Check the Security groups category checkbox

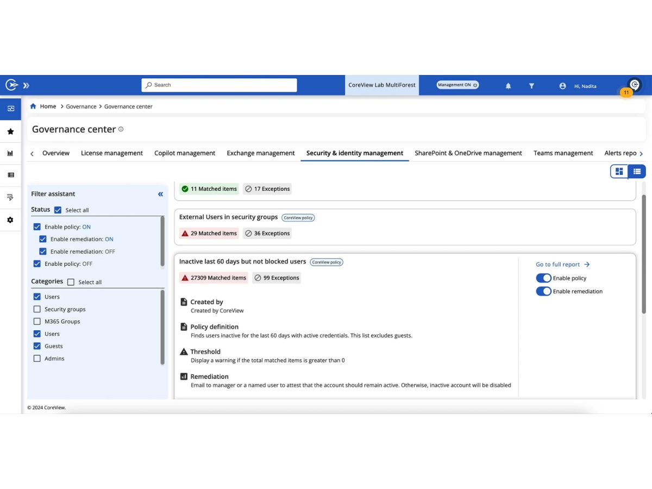[x=37, y=309]
